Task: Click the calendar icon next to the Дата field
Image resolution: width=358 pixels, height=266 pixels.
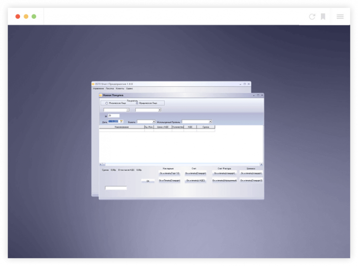Action: click(x=122, y=121)
